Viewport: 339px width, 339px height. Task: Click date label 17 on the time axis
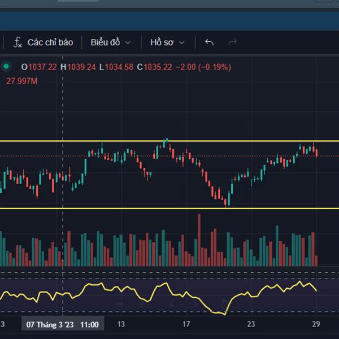(186, 324)
